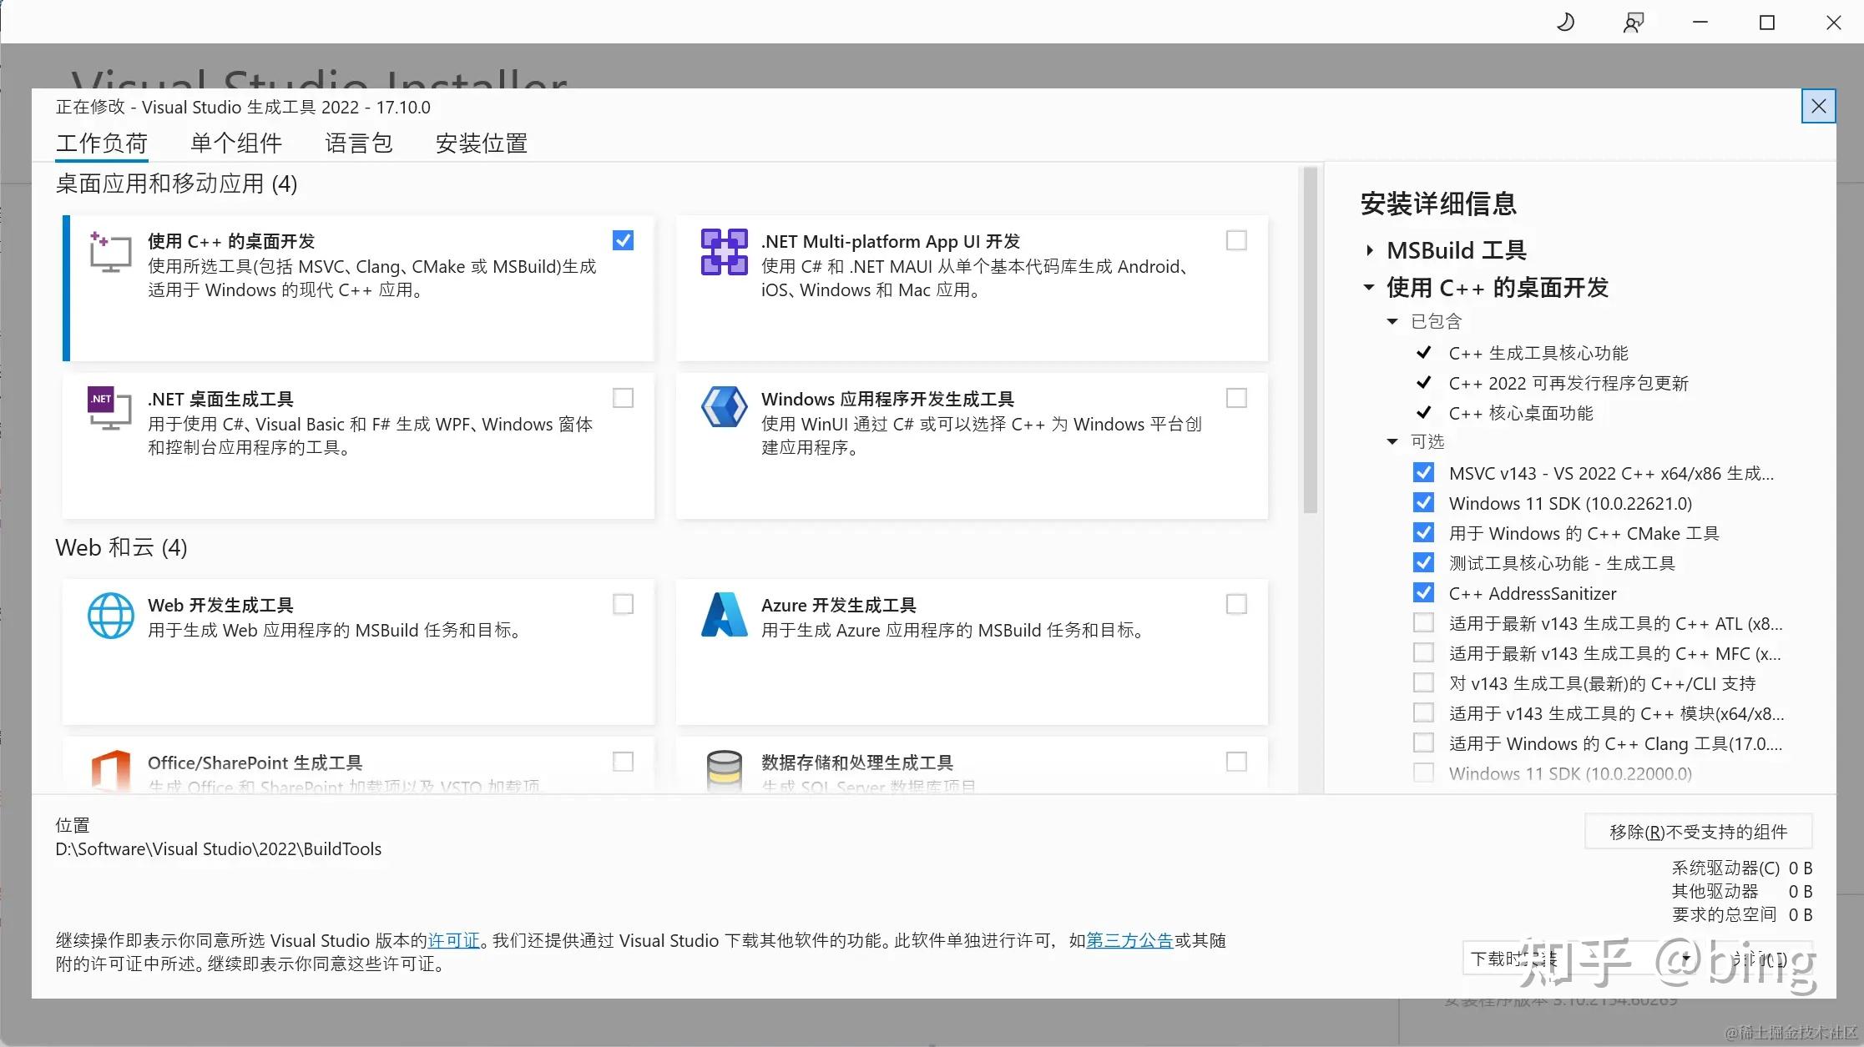Click the Azure 开发生成工具 icon
1864x1047 pixels.
(x=724, y=615)
